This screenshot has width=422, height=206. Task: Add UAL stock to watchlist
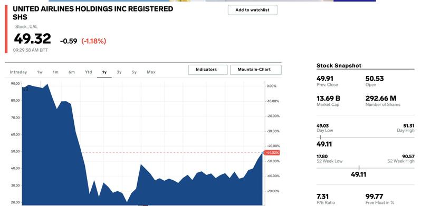253,10
